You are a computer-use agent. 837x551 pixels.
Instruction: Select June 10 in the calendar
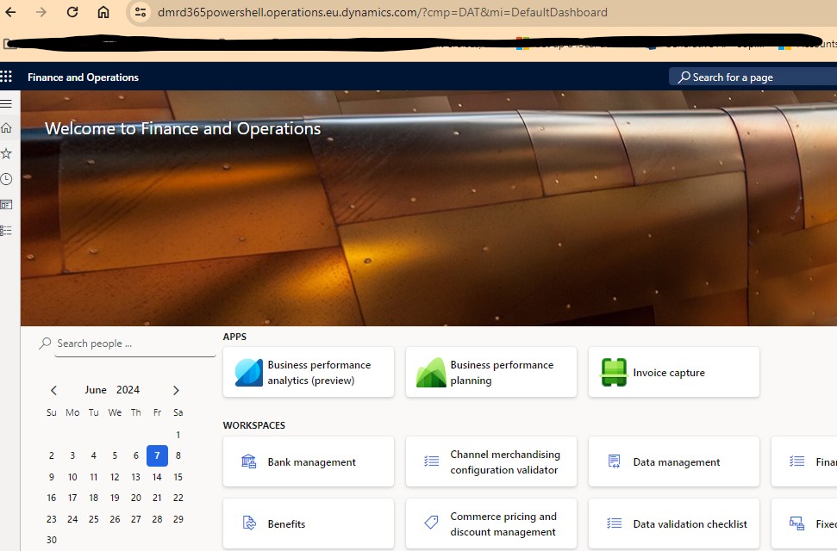coord(72,477)
